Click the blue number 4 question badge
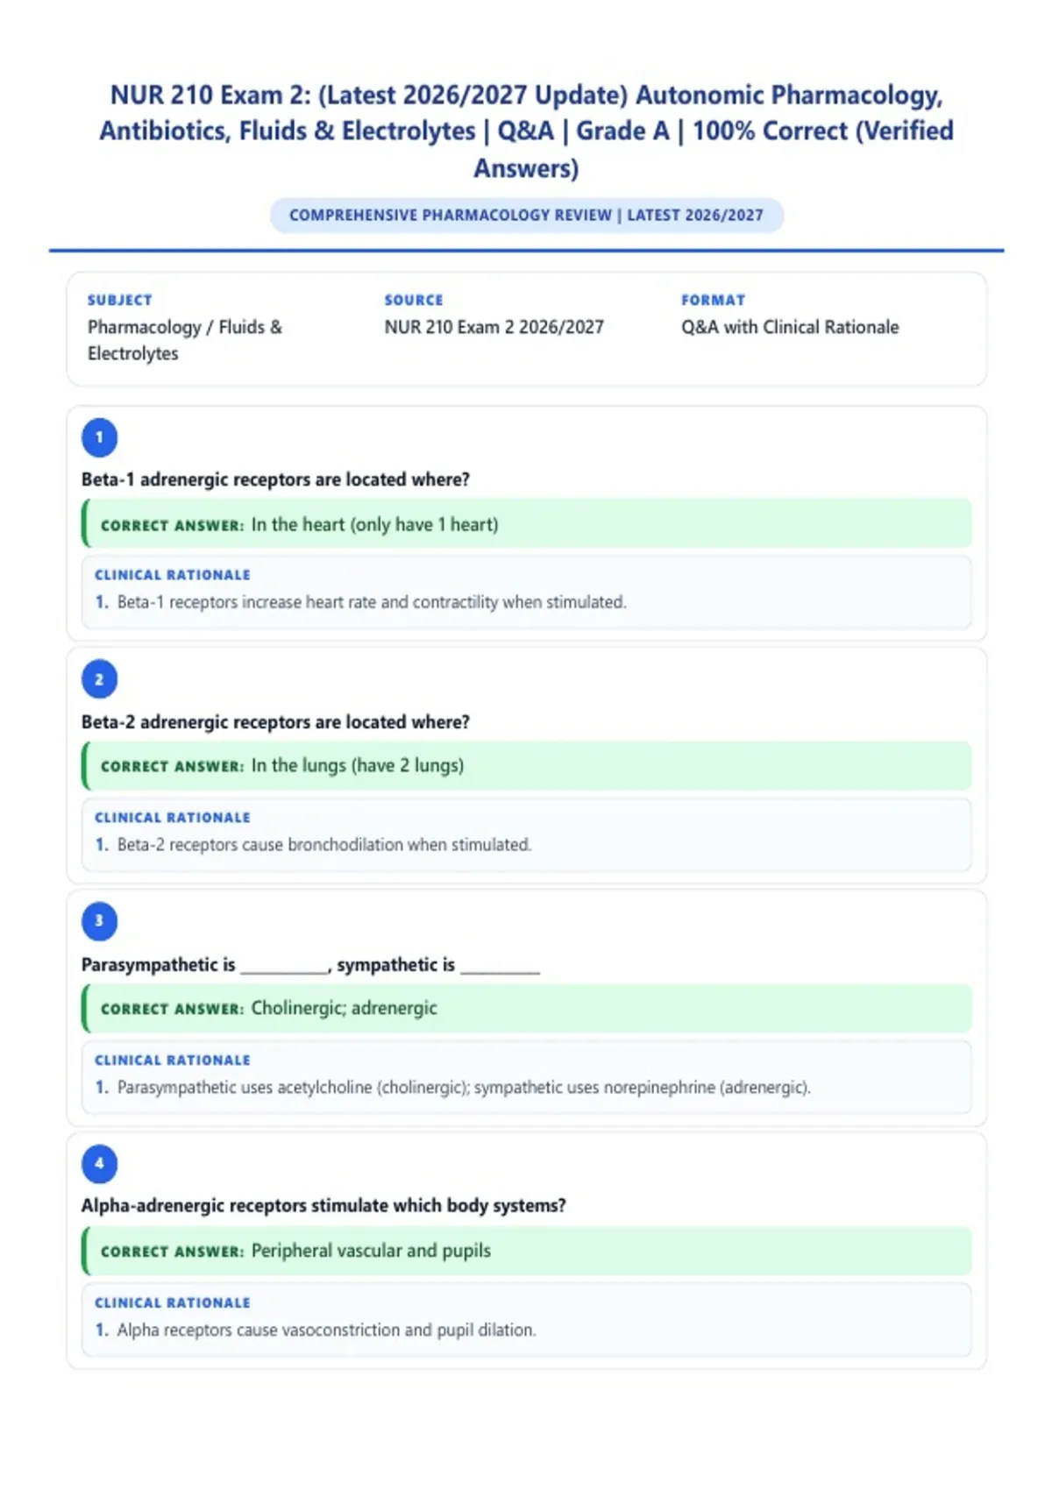1052x1490 pixels. point(99,1164)
